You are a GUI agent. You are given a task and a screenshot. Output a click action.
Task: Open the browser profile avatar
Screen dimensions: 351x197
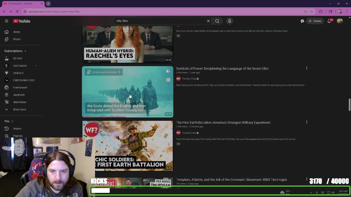click(340, 11)
